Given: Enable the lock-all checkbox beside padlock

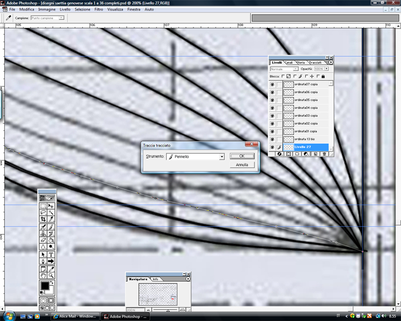Looking at the screenshot, I should pyautogui.click(x=318, y=76).
